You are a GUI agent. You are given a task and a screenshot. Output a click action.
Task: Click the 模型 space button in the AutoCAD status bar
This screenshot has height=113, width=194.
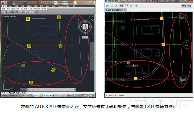pos(70,95)
